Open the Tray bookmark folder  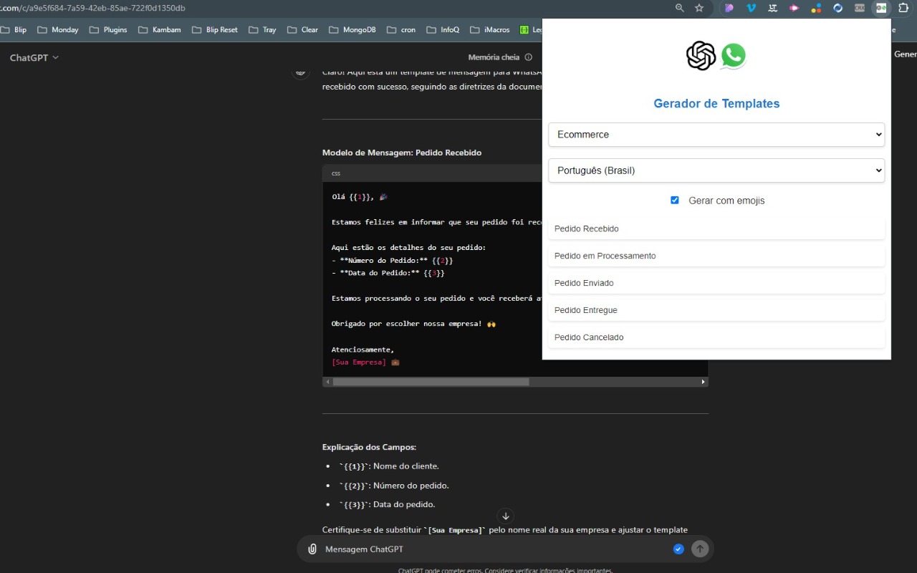(x=262, y=30)
